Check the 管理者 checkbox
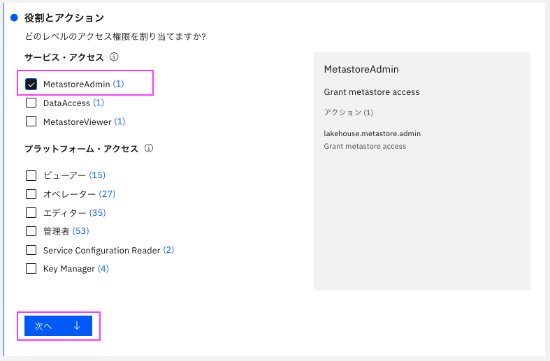Screen dimensions: 550x361 point(31,231)
